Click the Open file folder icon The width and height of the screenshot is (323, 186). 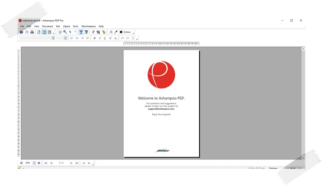coord(21,32)
